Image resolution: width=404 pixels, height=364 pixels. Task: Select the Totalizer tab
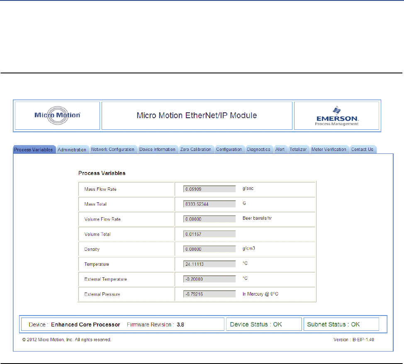tap(298, 149)
